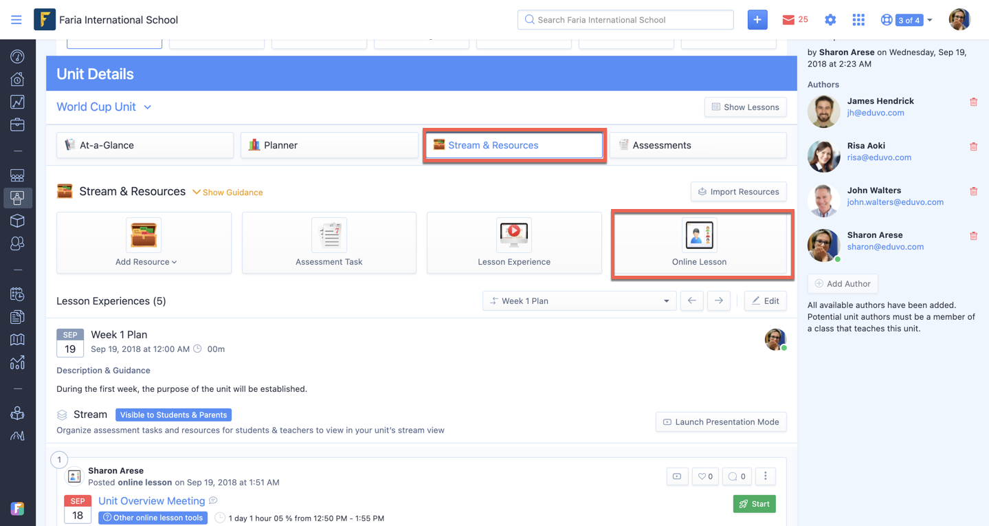Open the post's three-dot options menu

tap(765, 476)
